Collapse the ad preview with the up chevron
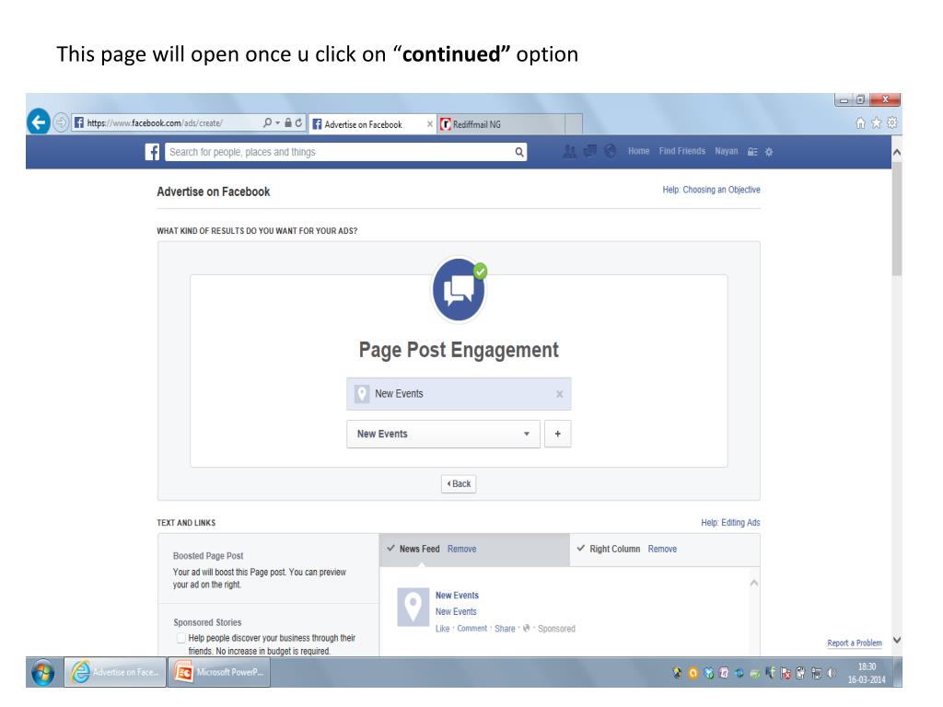Viewport: 943px width, 707px height. (754, 583)
